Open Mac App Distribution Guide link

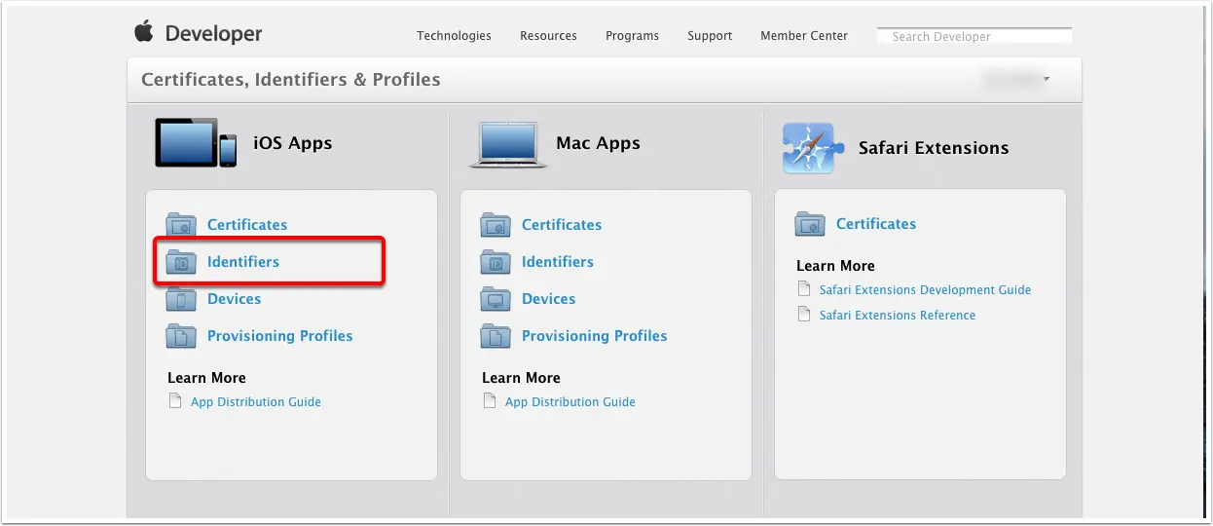(x=570, y=401)
